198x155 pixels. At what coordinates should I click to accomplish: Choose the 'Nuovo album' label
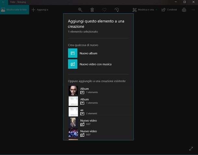[88, 53]
